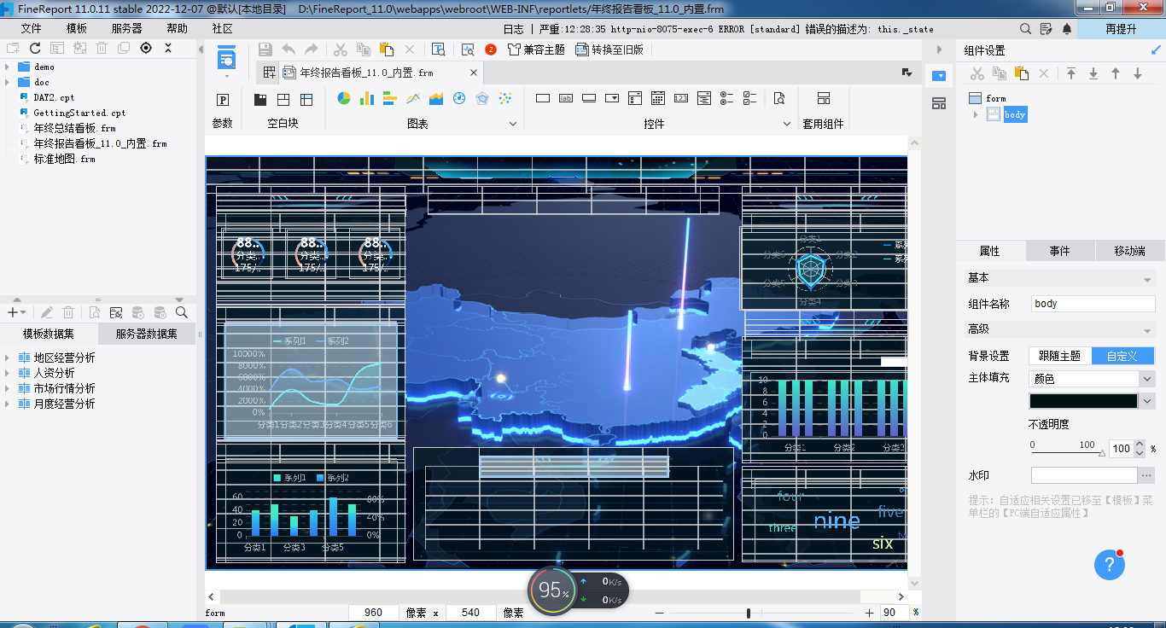Screen dimensions: 1166x628
Task: Open the 模板 menu
Action: pyautogui.click(x=77, y=28)
